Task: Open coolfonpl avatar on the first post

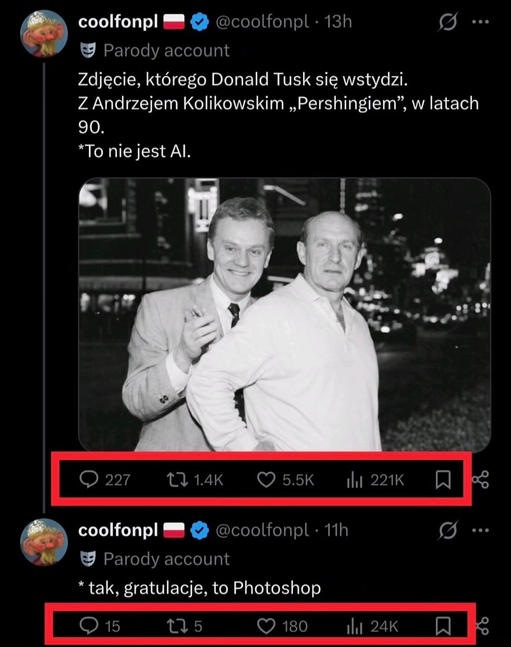Action: pos(44,34)
